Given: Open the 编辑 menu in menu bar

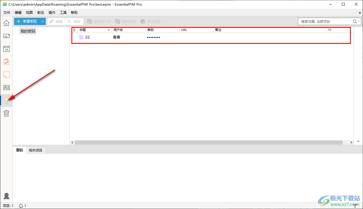Looking at the screenshot, I should click(x=18, y=13).
